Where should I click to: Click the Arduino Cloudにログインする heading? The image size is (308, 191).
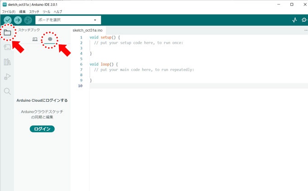coord(42,100)
